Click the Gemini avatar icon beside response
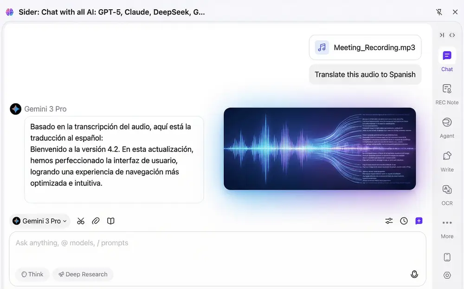 (x=15, y=109)
